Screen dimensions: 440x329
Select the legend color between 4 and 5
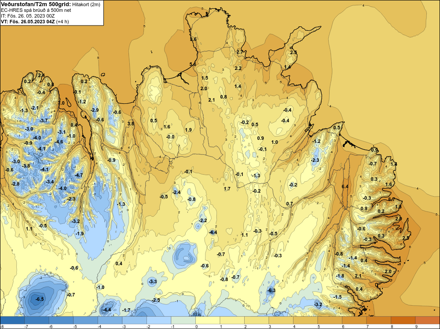pos(305,320)
